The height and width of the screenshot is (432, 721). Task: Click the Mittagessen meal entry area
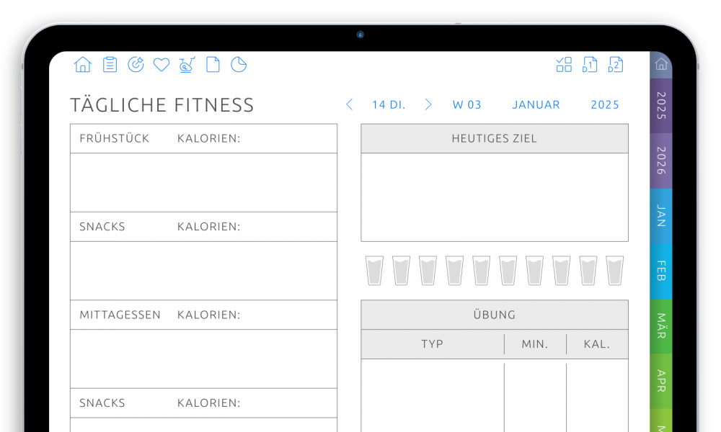pos(204,359)
